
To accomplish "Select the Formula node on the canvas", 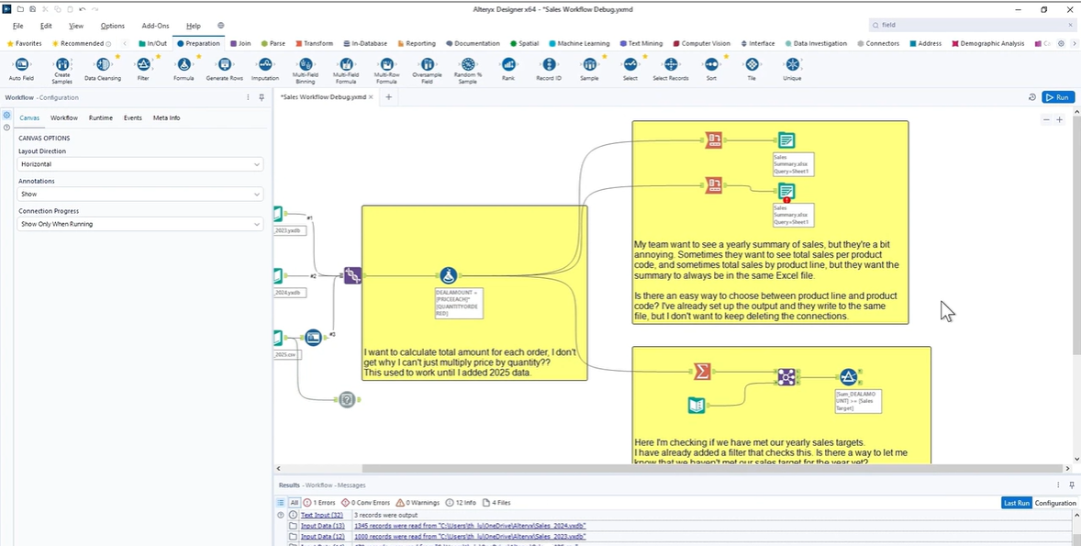I will click(x=449, y=276).
